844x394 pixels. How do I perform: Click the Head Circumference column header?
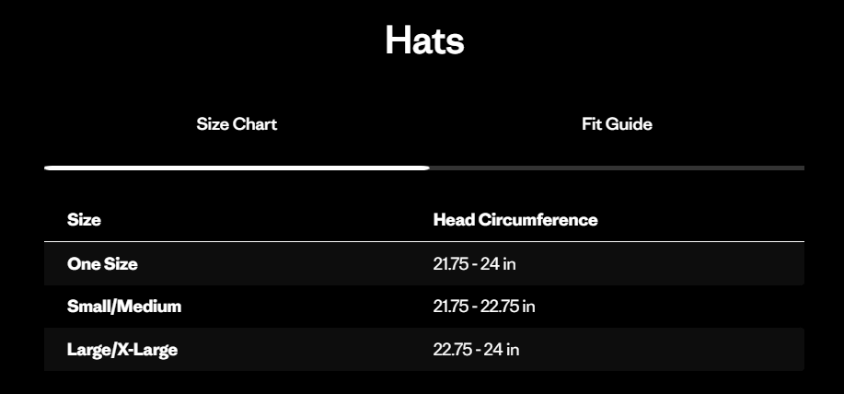514,220
